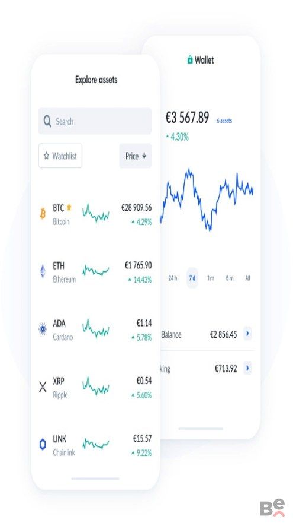Click the Ripple XRP icon

(43, 387)
